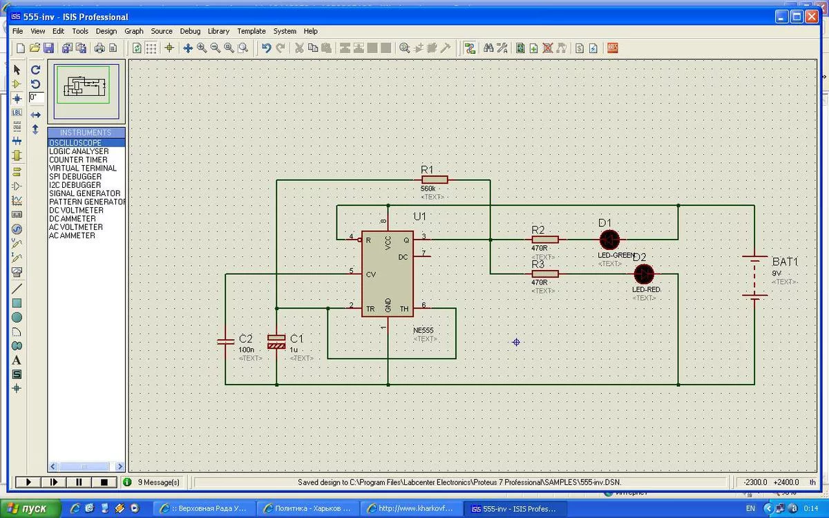Click the rotation angle input field

37,98
